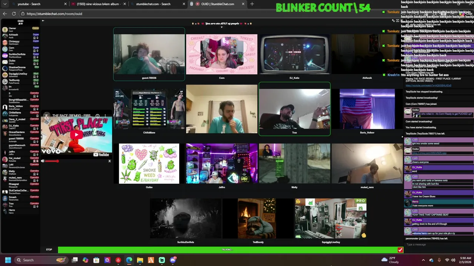This screenshot has height=266, width=474.
Task: Select Ouibo's Smoke Weed Everyday tile
Action: pos(149,164)
